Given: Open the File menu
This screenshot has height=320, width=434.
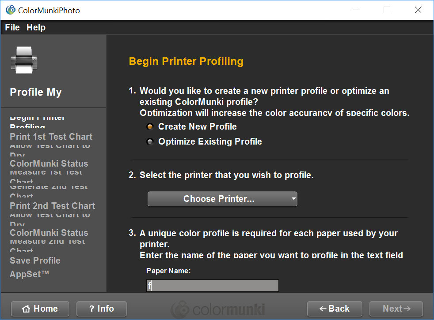Looking at the screenshot, I should pyautogui.click(x=12, y=27).
